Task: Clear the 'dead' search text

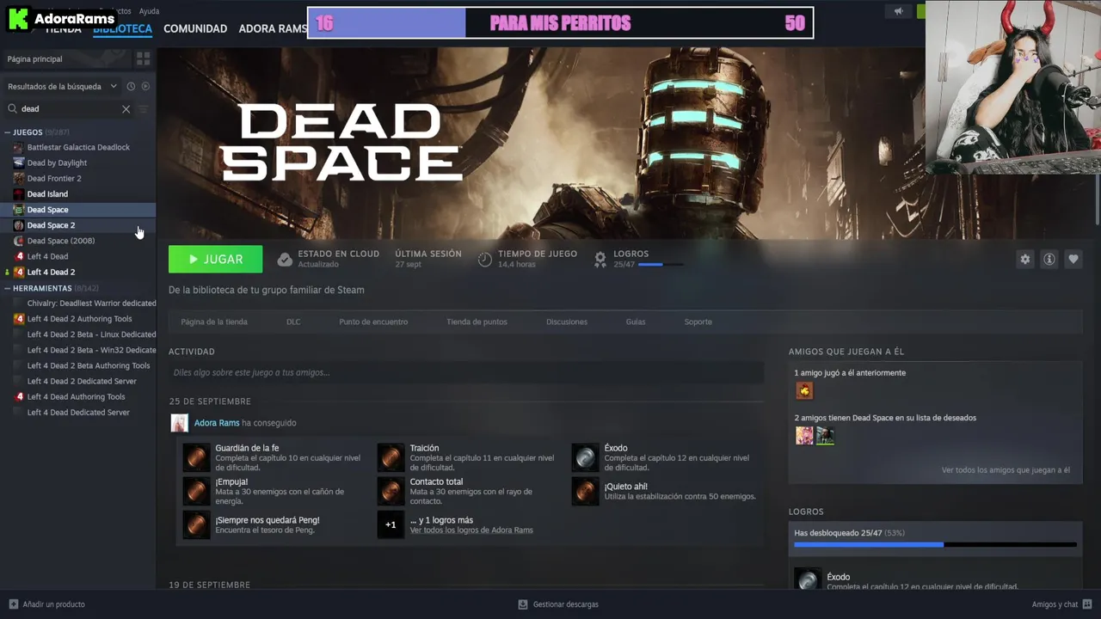Action: (126, 109)
